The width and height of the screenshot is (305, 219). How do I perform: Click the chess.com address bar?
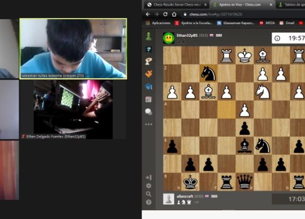pos(243,14)
